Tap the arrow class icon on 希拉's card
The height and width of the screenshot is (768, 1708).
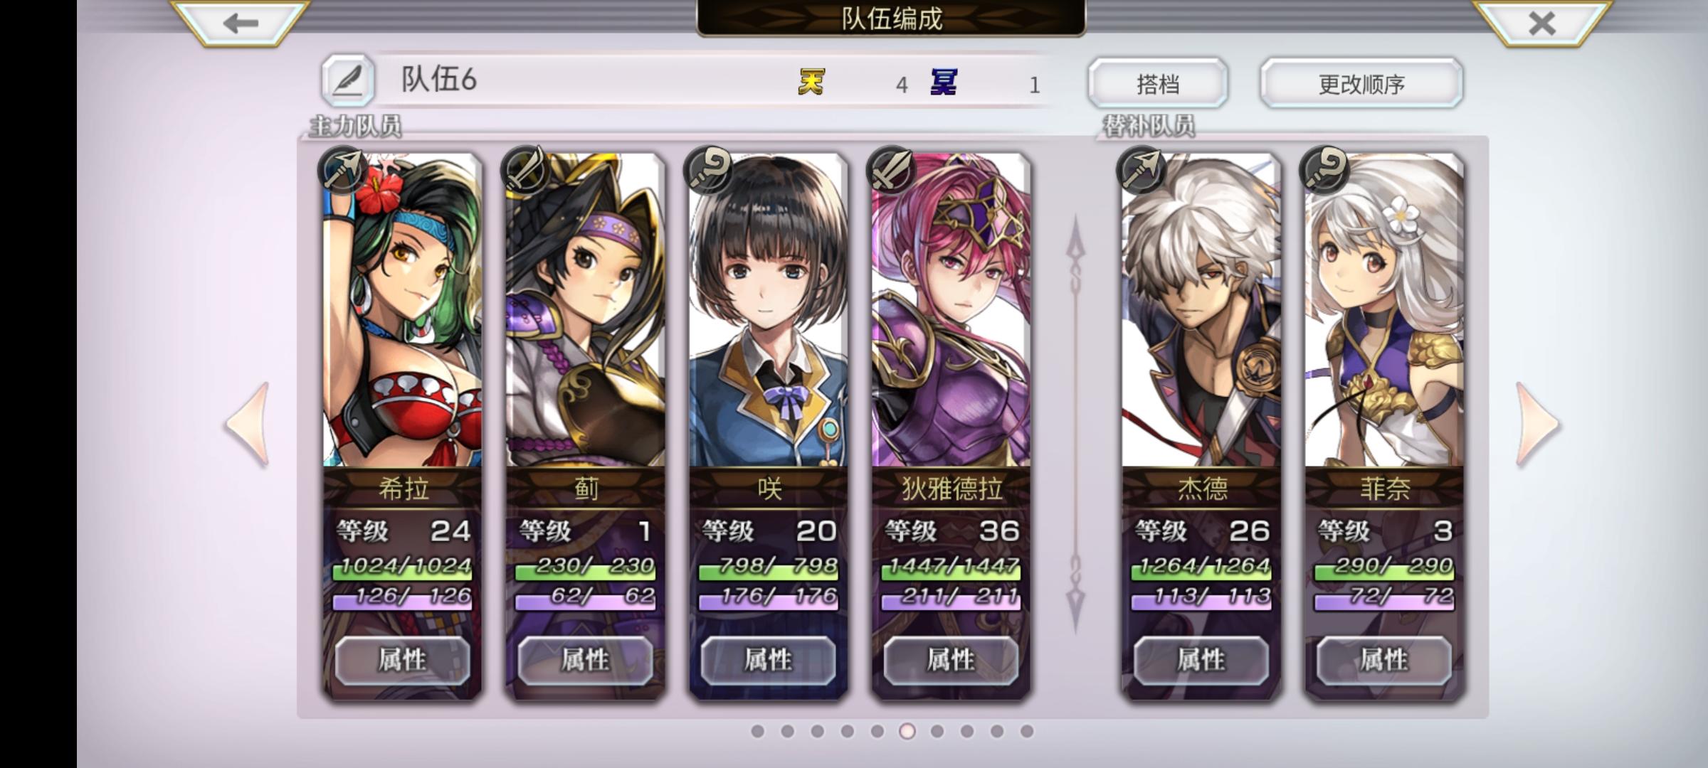point(343,171)
